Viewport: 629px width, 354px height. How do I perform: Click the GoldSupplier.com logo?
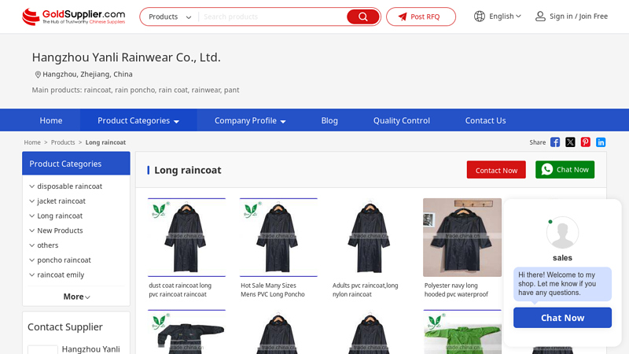(x=73, y=17)
